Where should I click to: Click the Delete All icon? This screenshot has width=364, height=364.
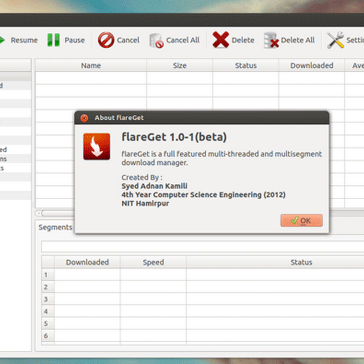pos(271,40)
